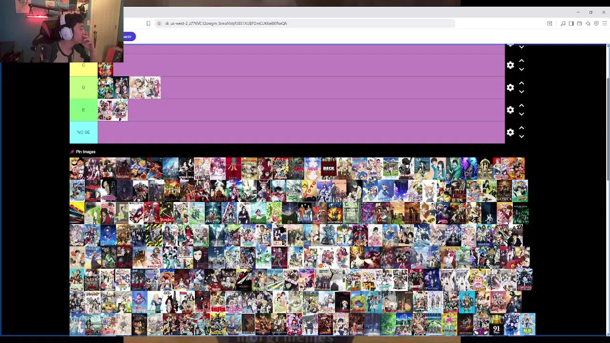Screen dimensions: 610x343
Task: Select the first poster in the image pool
Action: click(77, 168)
